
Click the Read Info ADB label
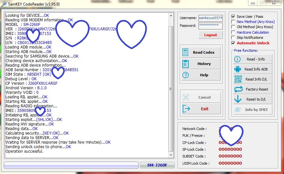tap(256, 69)
